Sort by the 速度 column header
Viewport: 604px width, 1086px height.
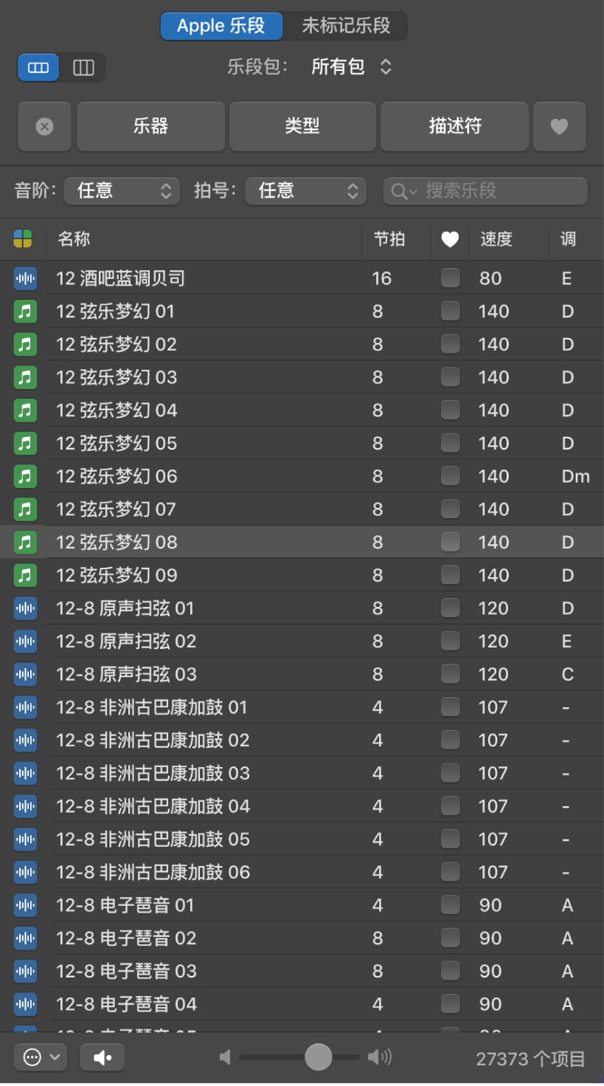point(509,239)
